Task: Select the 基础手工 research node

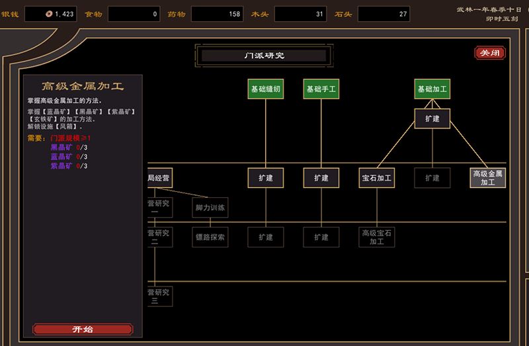Action: pyautogui.click(x=321, y=89)
